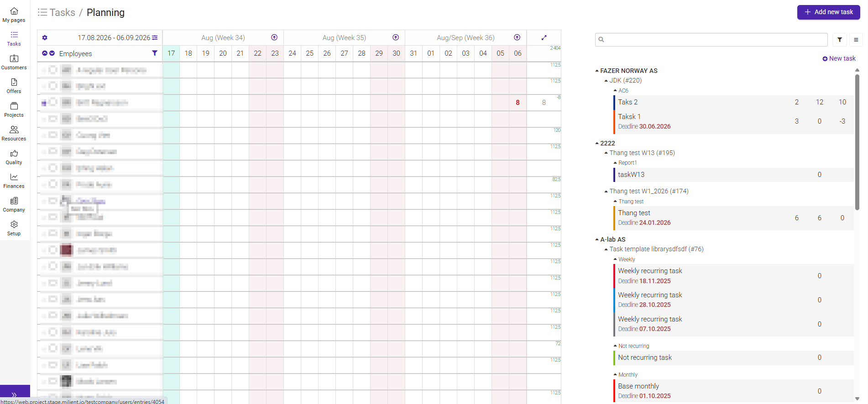Image resolution: width=868 pixels, height=404 pixels.
Task: Collapse the FAZER NORWAY AS group
Action: pos(597,71)
